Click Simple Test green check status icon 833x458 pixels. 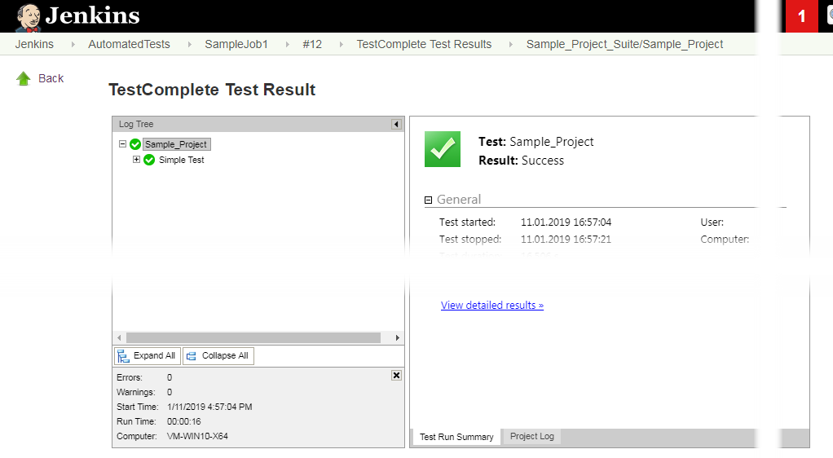(x=149, y=160)
